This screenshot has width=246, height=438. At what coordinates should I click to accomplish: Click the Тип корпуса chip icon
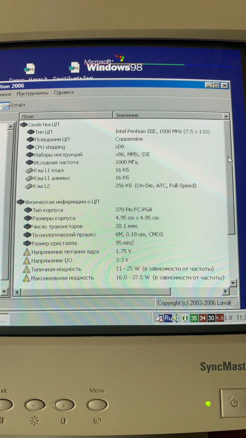tap(28, 210)
